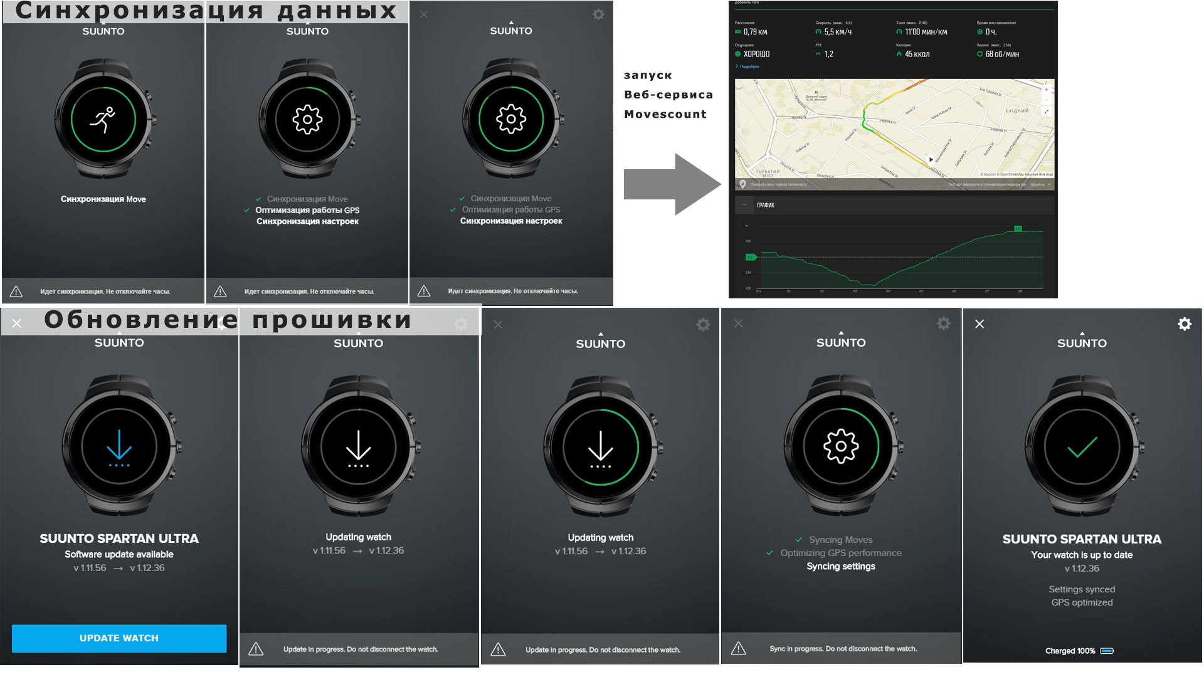Open the Mapbox map style dropdown

(x=1041, y=185)
